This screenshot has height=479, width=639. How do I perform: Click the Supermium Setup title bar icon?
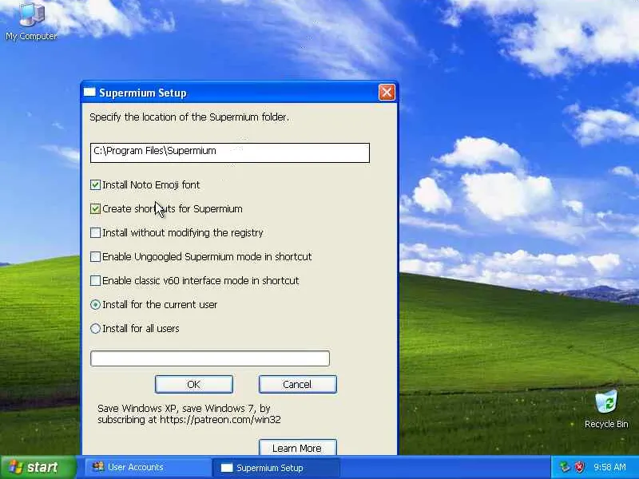tap(89, 93)
